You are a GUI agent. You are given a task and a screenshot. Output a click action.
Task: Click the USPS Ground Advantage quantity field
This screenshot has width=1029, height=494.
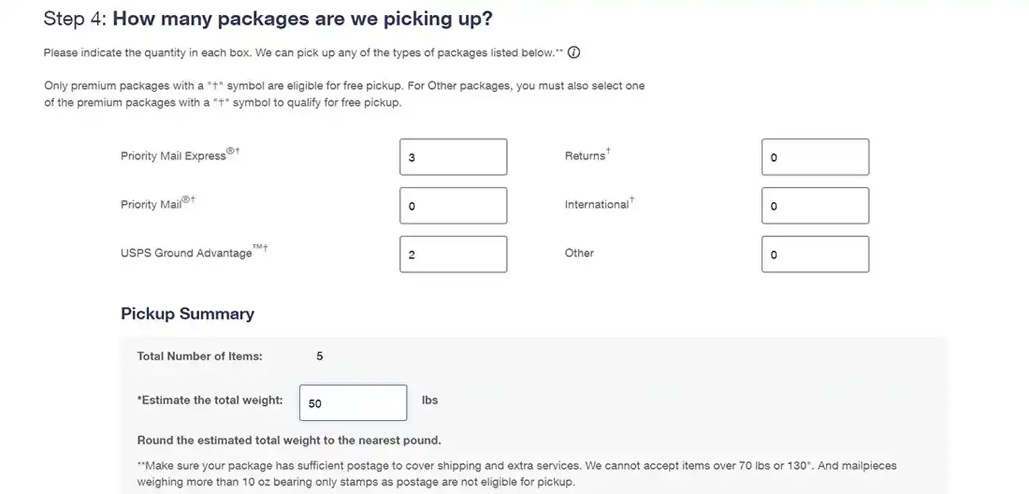click(453, 254)
